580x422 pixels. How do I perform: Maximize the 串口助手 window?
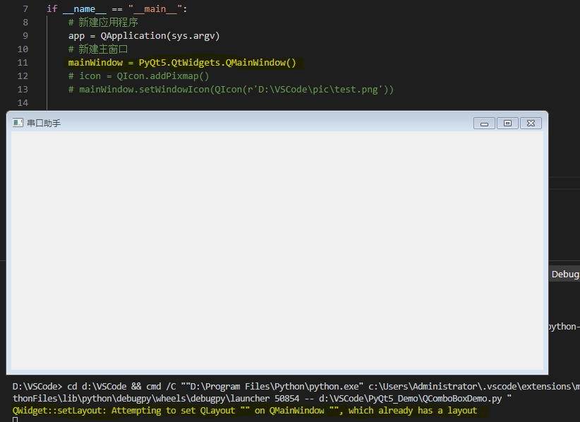point(507,123)
